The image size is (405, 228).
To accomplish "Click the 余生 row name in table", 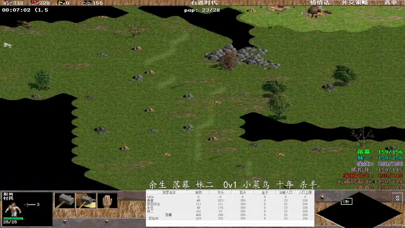I will pos(150,208).
